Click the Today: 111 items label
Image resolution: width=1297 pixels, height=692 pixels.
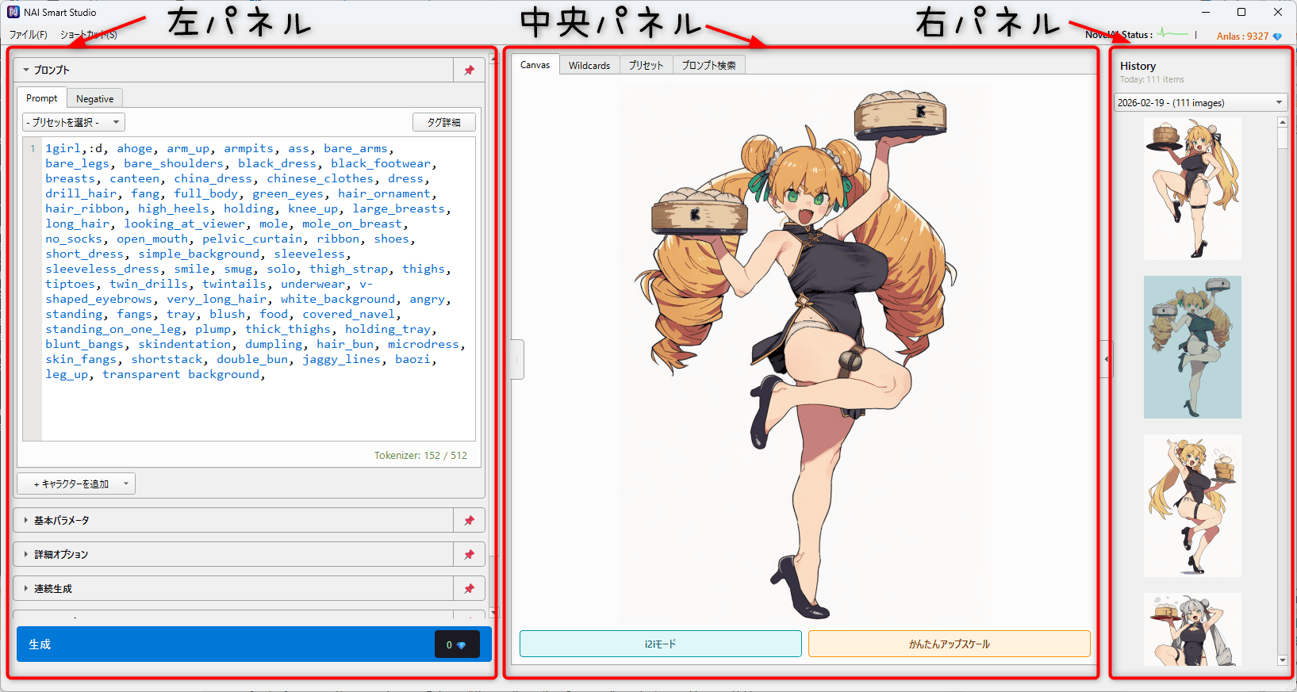pos(1152,79)
